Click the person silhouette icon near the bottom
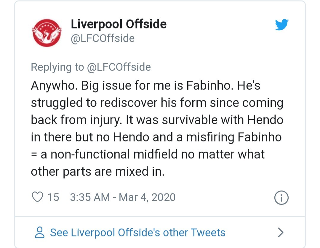Viewport: 320px width, 248px height. [x=40, y=233]
